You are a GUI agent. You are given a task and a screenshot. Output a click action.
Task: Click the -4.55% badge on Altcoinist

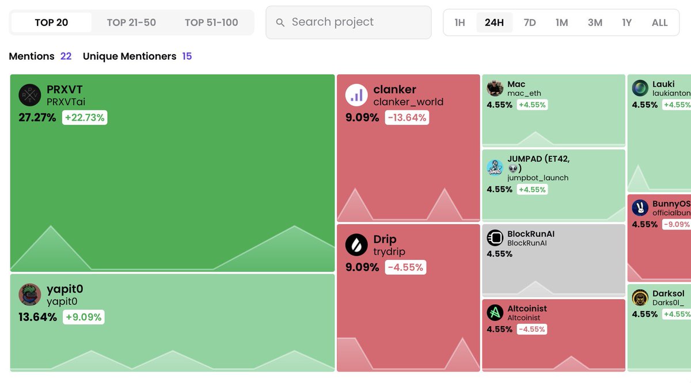[531, 330]
